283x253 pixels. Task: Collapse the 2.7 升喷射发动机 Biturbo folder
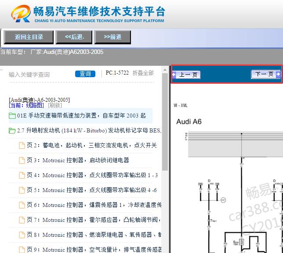click(89, 131)
